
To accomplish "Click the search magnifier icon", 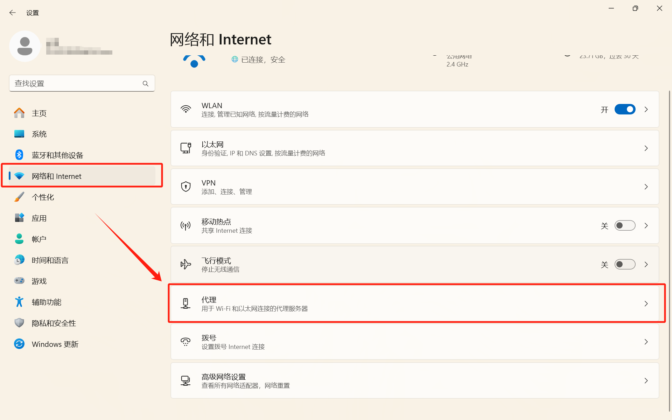I will coord(146,84).
